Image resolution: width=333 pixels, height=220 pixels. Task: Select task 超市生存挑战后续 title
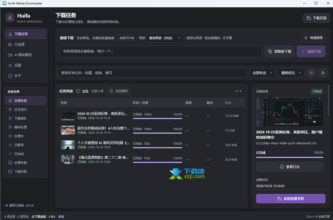point(104,128)
